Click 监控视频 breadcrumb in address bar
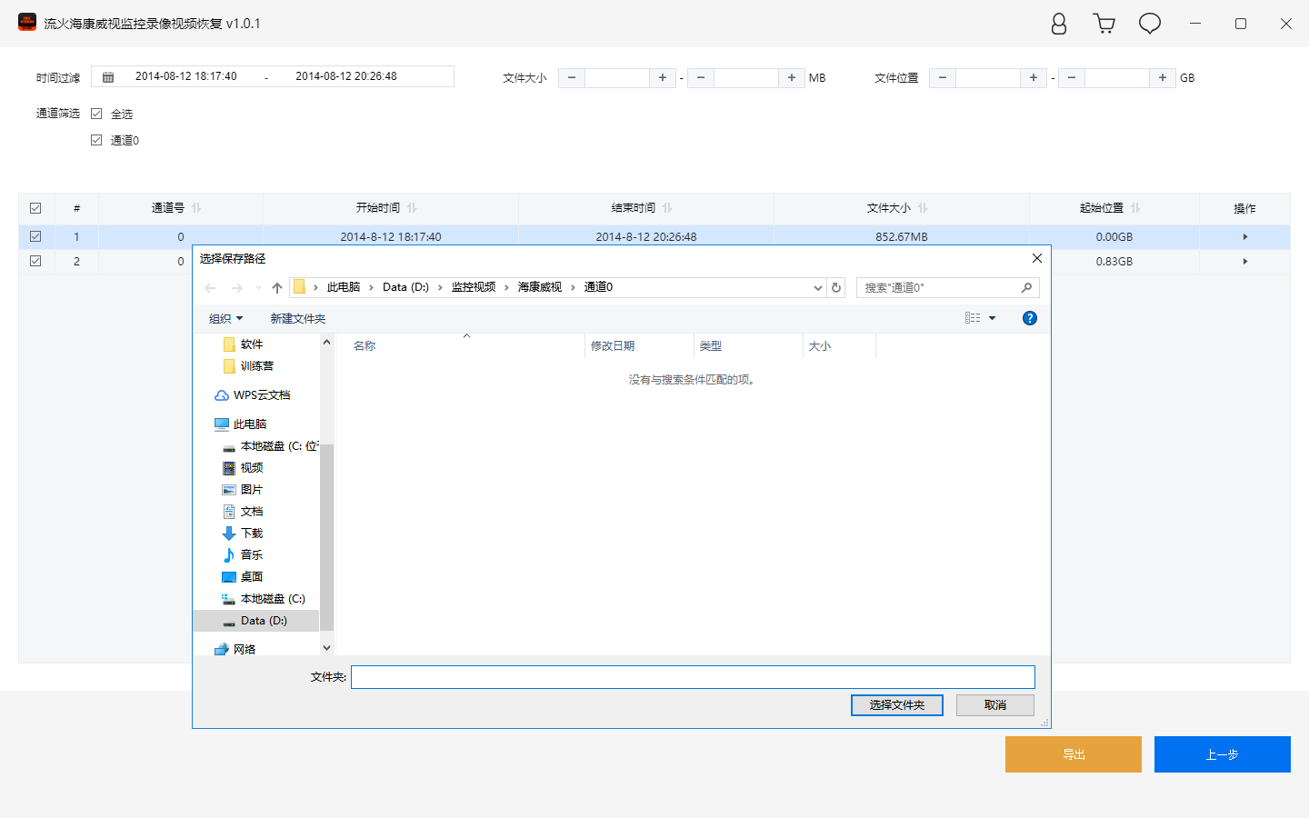 (474, 287)
